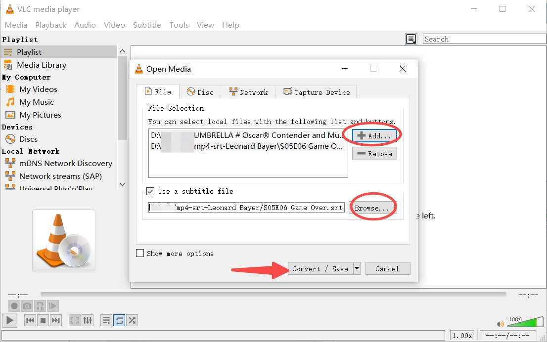547x342 pixels.
Task: Skip to next media item
Action: (x=56, y=320)
